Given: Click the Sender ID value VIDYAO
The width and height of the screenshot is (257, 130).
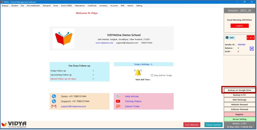Looking at the screenshot, I should (241, 45).
